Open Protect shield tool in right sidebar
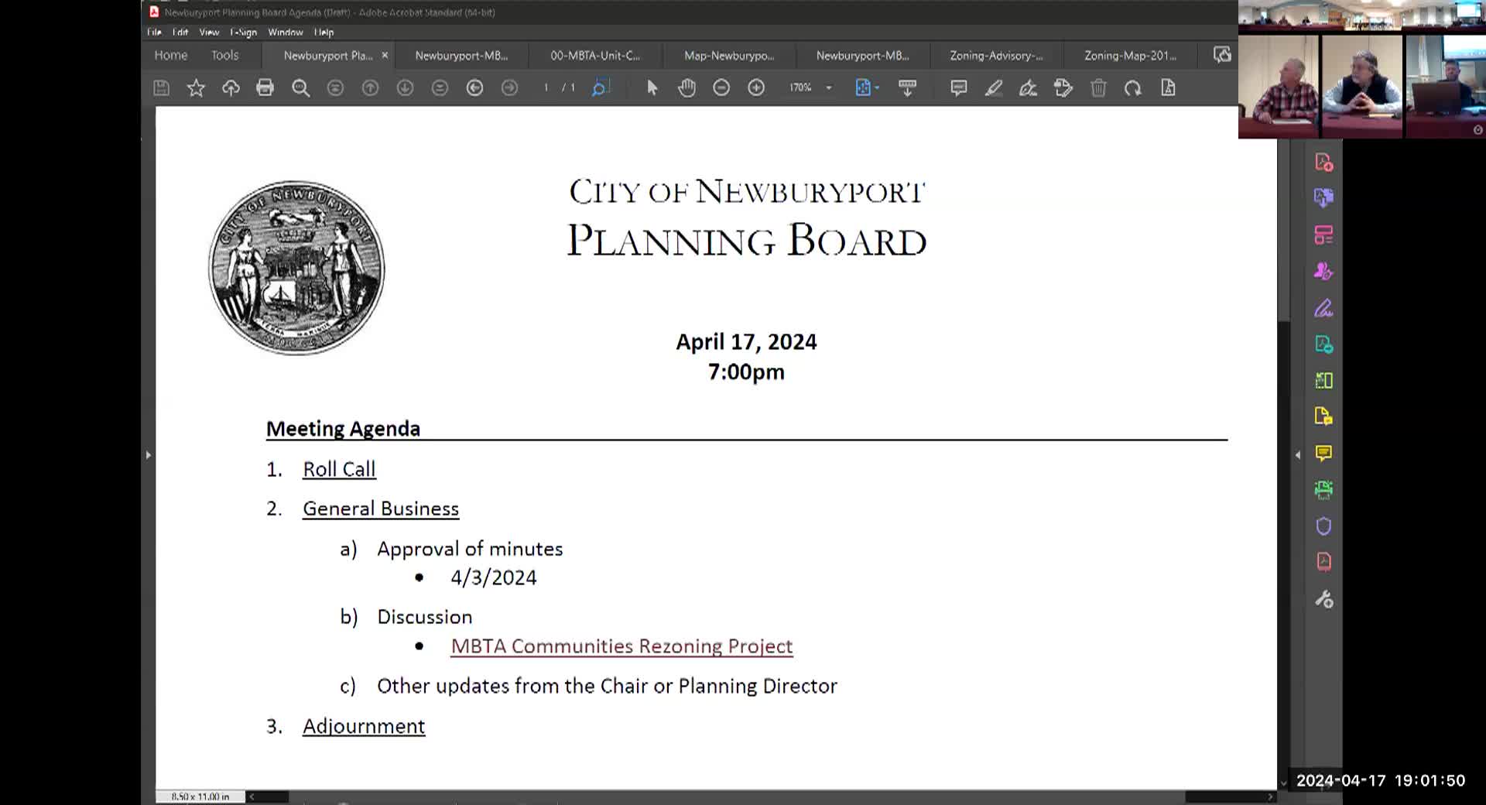Image resolution: width=1486 pixels, height=805 pixels. 1323,526
